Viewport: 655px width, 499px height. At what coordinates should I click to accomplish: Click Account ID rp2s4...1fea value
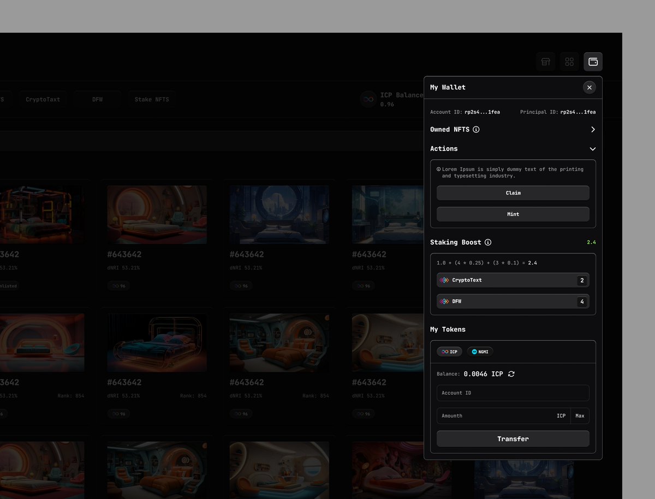482,112
